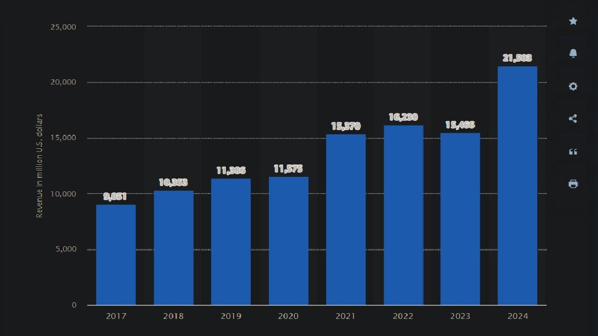Select the 2019 bar

[230, 242]
